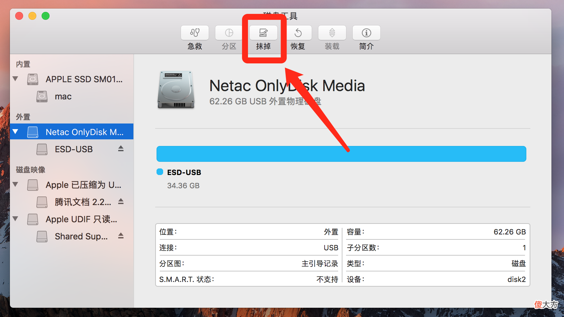Click the 外置 sidebar section header
Image resolution: width=564 pixels, height=317 pixels.
(x=23, y=117)
